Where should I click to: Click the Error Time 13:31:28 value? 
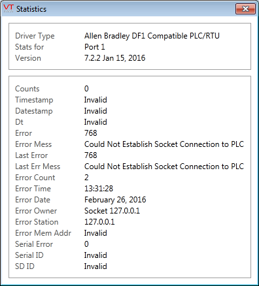coord(99,189)
